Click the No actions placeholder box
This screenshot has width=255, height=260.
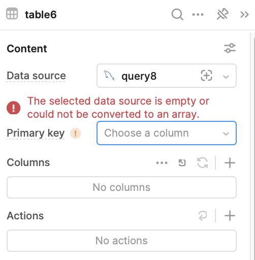pyautogui.click(x=121, y=241)
